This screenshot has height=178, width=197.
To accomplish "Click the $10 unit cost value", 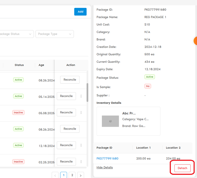I will pyautogui.click(x=147, y=25).
